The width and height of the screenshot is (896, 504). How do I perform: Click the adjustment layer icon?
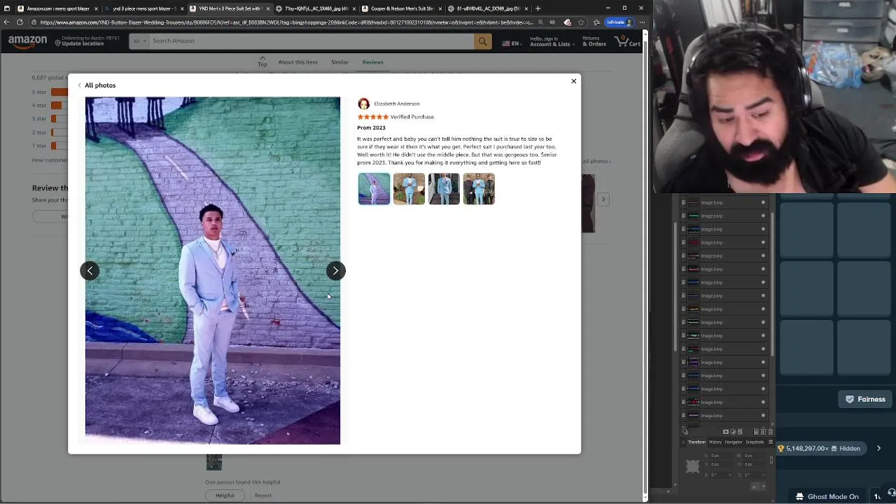pyautogui.click(x=733, y=432)
